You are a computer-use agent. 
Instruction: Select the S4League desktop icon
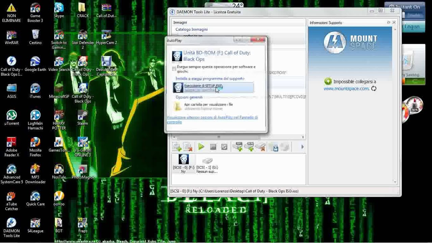click(35, 225)
